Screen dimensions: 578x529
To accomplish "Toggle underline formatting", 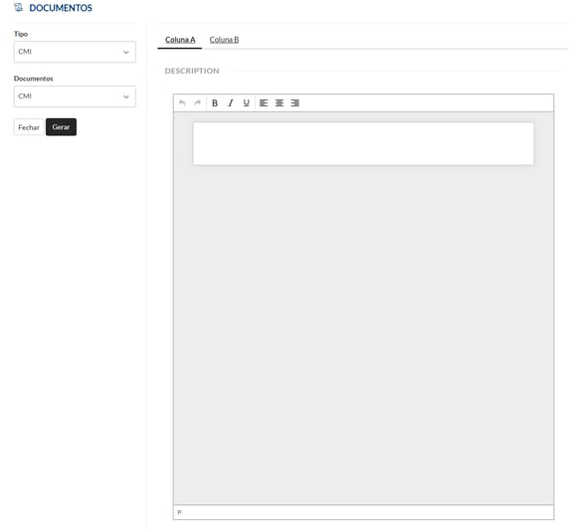I will pos(247,103).
